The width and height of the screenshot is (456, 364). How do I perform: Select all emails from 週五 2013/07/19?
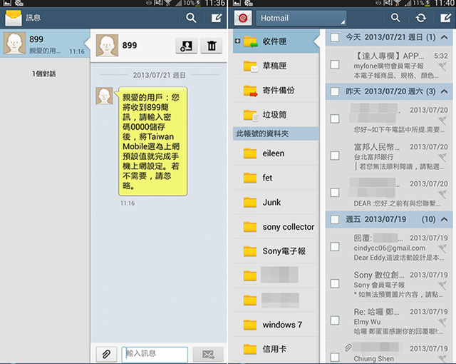pyautogui.click(x=335, y=219)
